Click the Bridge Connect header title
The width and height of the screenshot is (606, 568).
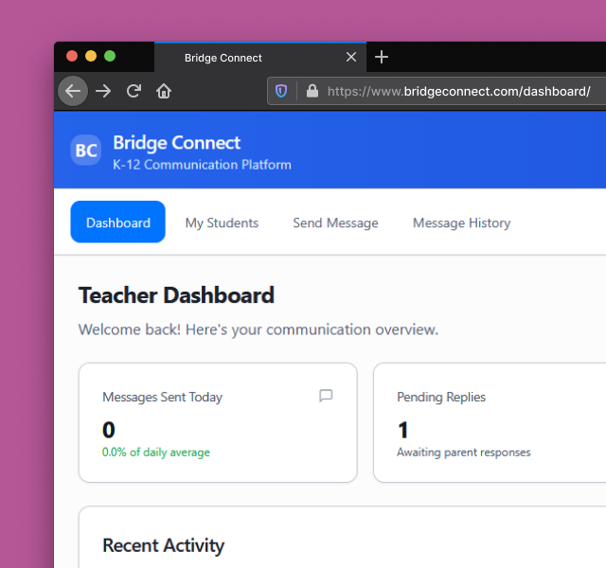tap(177, 143)
